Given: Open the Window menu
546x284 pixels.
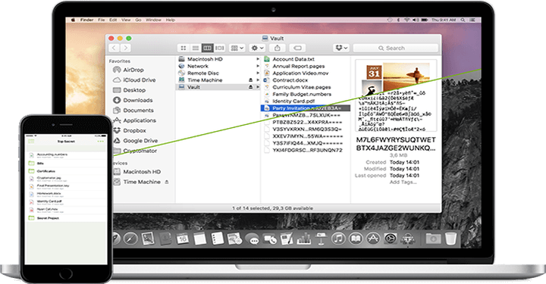Looking at the screenshot, I should pos(153,20).
